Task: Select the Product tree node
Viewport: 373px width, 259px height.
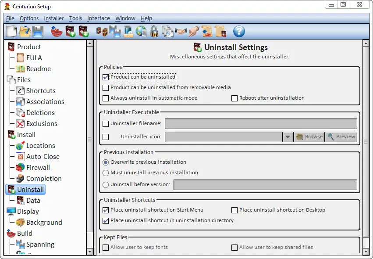Action: (29, 47)
